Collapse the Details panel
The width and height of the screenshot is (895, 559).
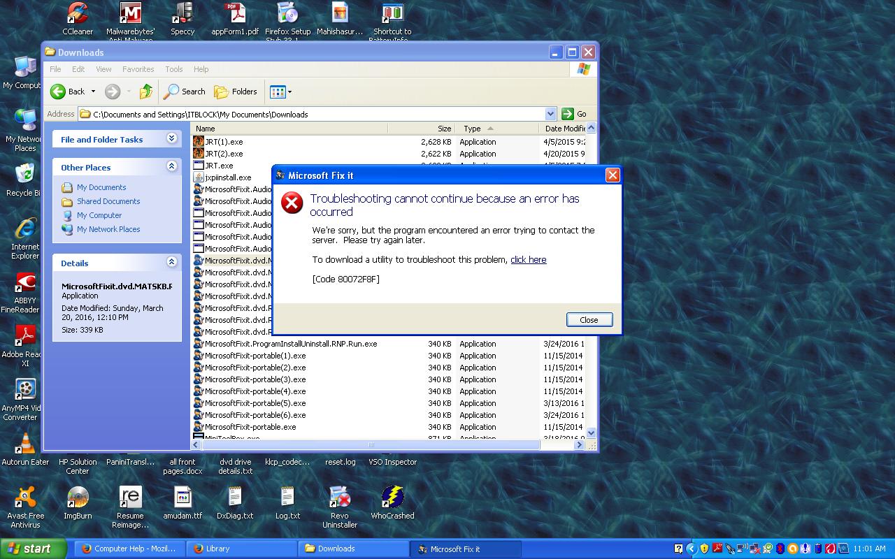coord(171,263)
